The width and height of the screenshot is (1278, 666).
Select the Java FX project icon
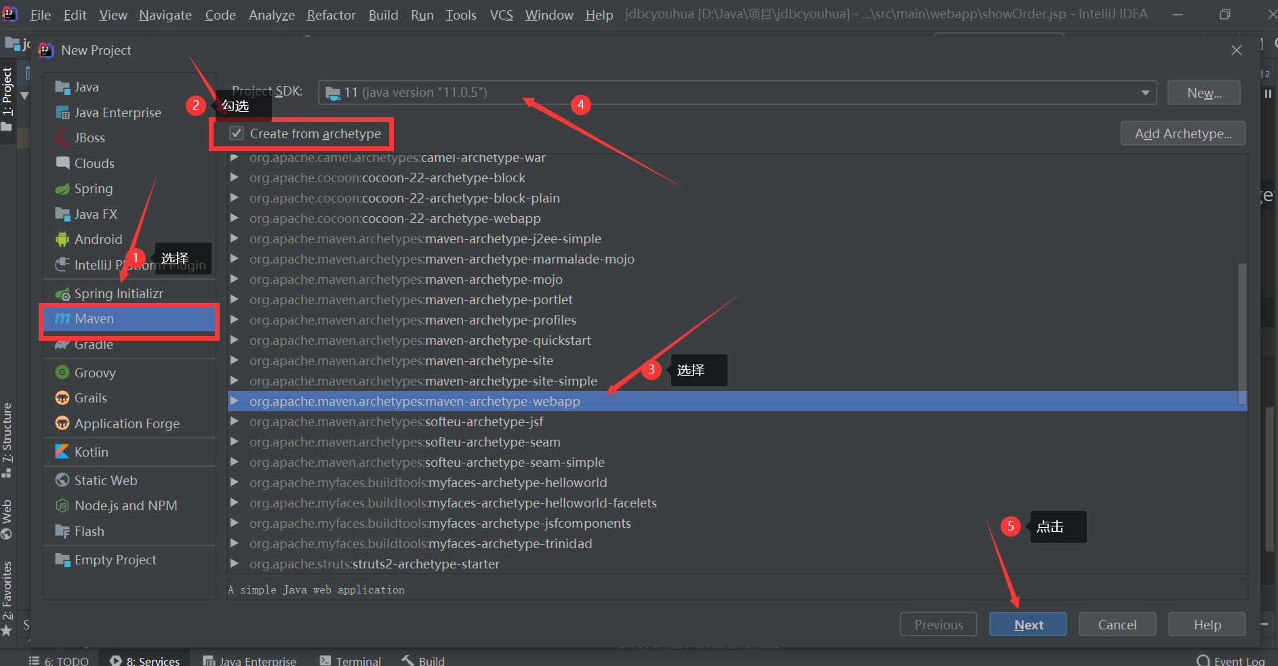(x=62, y=214)
